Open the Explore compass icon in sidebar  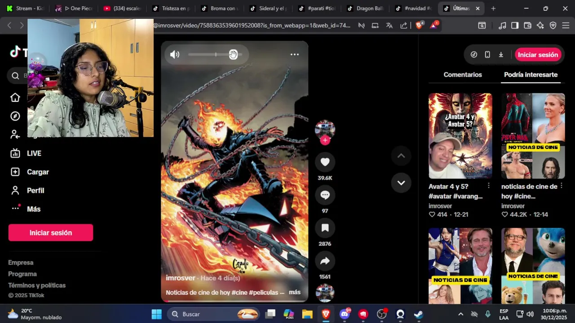pos(15,116)
